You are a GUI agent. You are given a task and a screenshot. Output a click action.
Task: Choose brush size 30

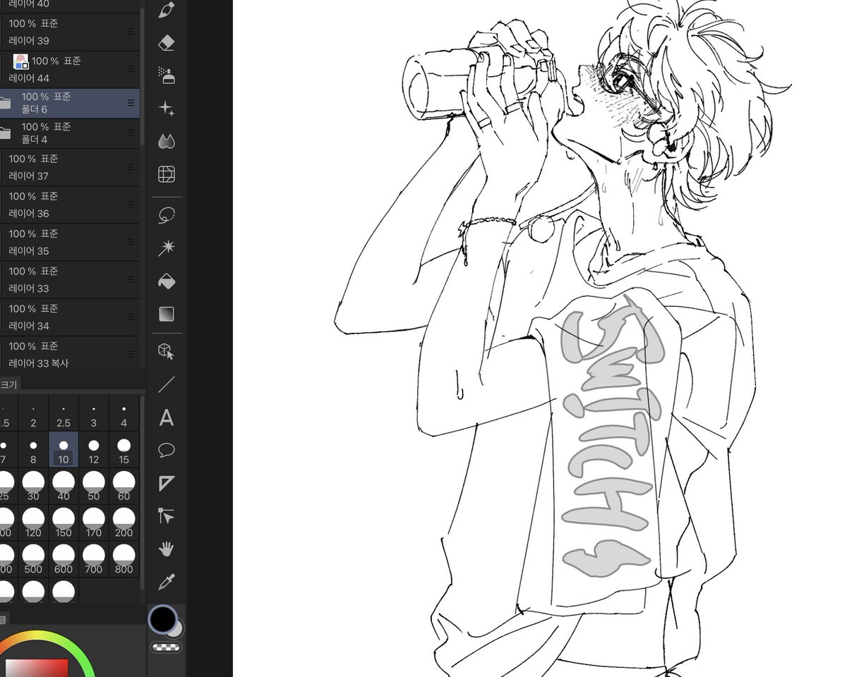click(x=33, y=487)
